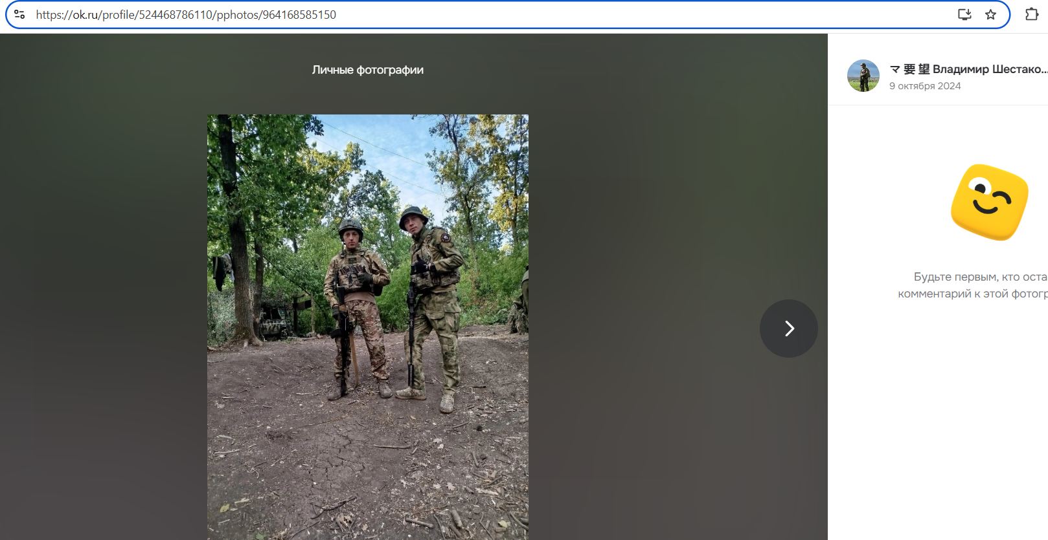Click the ok.ru URL in address bar
Viewport: 1048px width, 540px height.
tap(186, 14)
